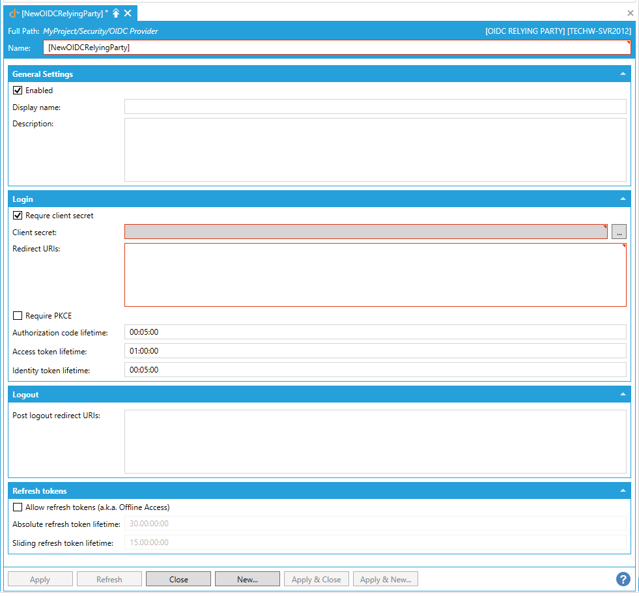
Task: Close the panel using the gray X
Action: (630, 13)
